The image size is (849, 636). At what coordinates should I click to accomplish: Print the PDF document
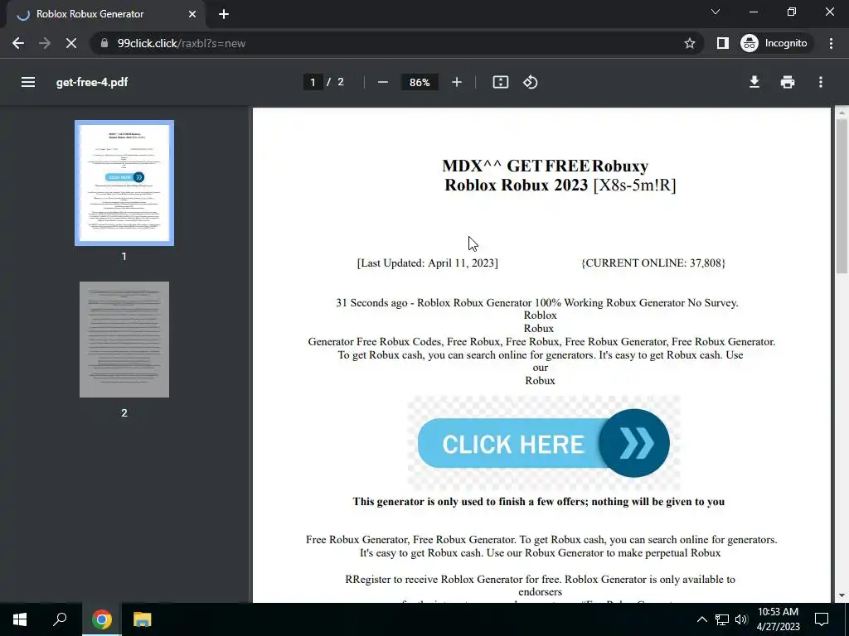[x=788, y=82]
